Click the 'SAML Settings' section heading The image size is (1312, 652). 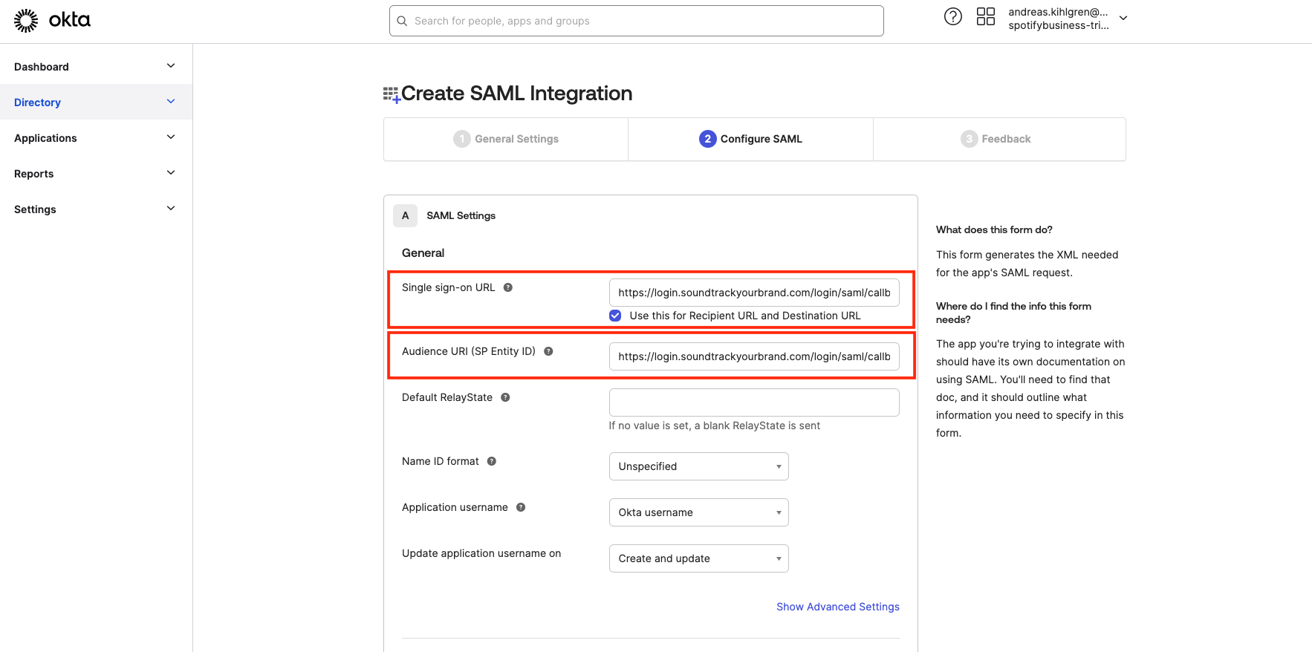coord(461,215)
